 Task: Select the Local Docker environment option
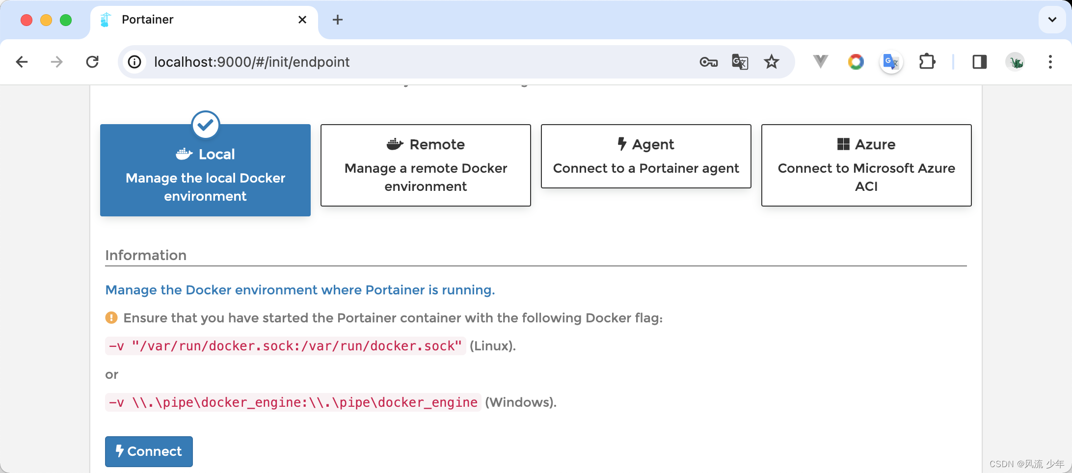coord(205,170)
